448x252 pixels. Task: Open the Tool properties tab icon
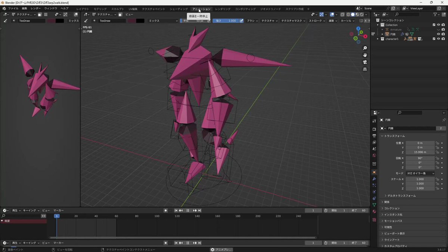(374, 121)
